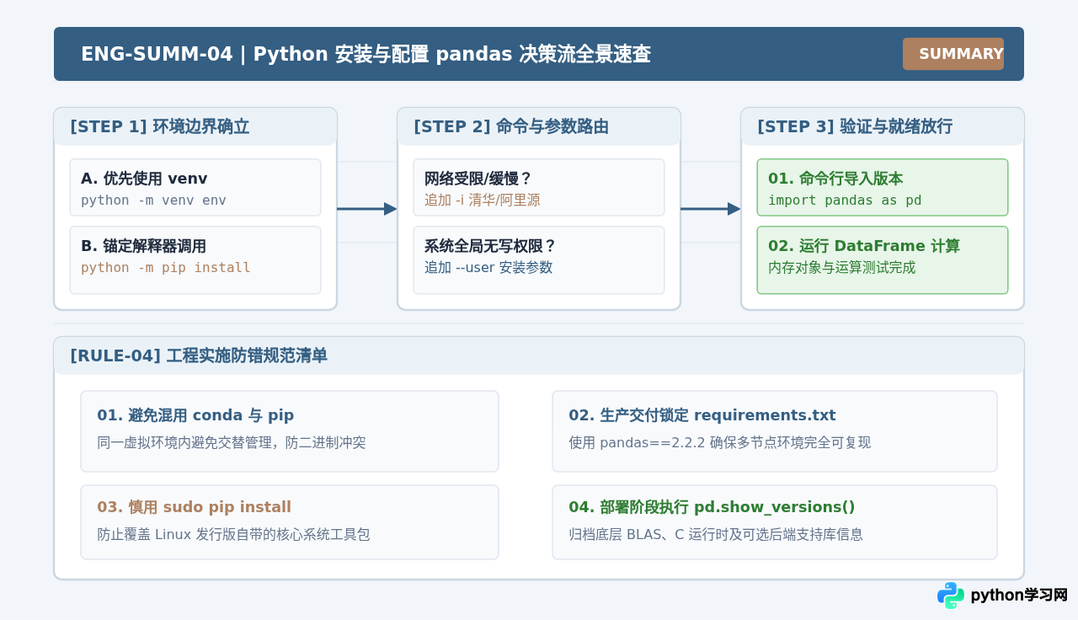Click the title "ENG-SUMM-04 | Python 安装与配置 pandas 决策流全景速查"
Image resolution: width=1078 pixels, height=620 pixels.
(366, 54)
